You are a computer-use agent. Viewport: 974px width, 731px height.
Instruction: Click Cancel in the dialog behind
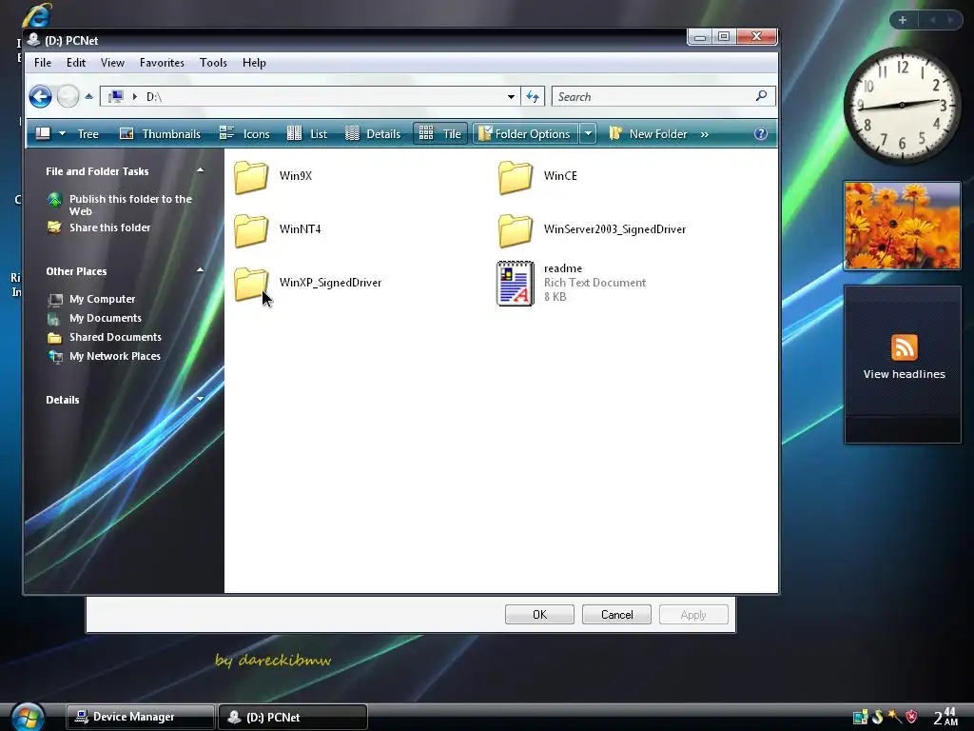(x=616, y=615)
